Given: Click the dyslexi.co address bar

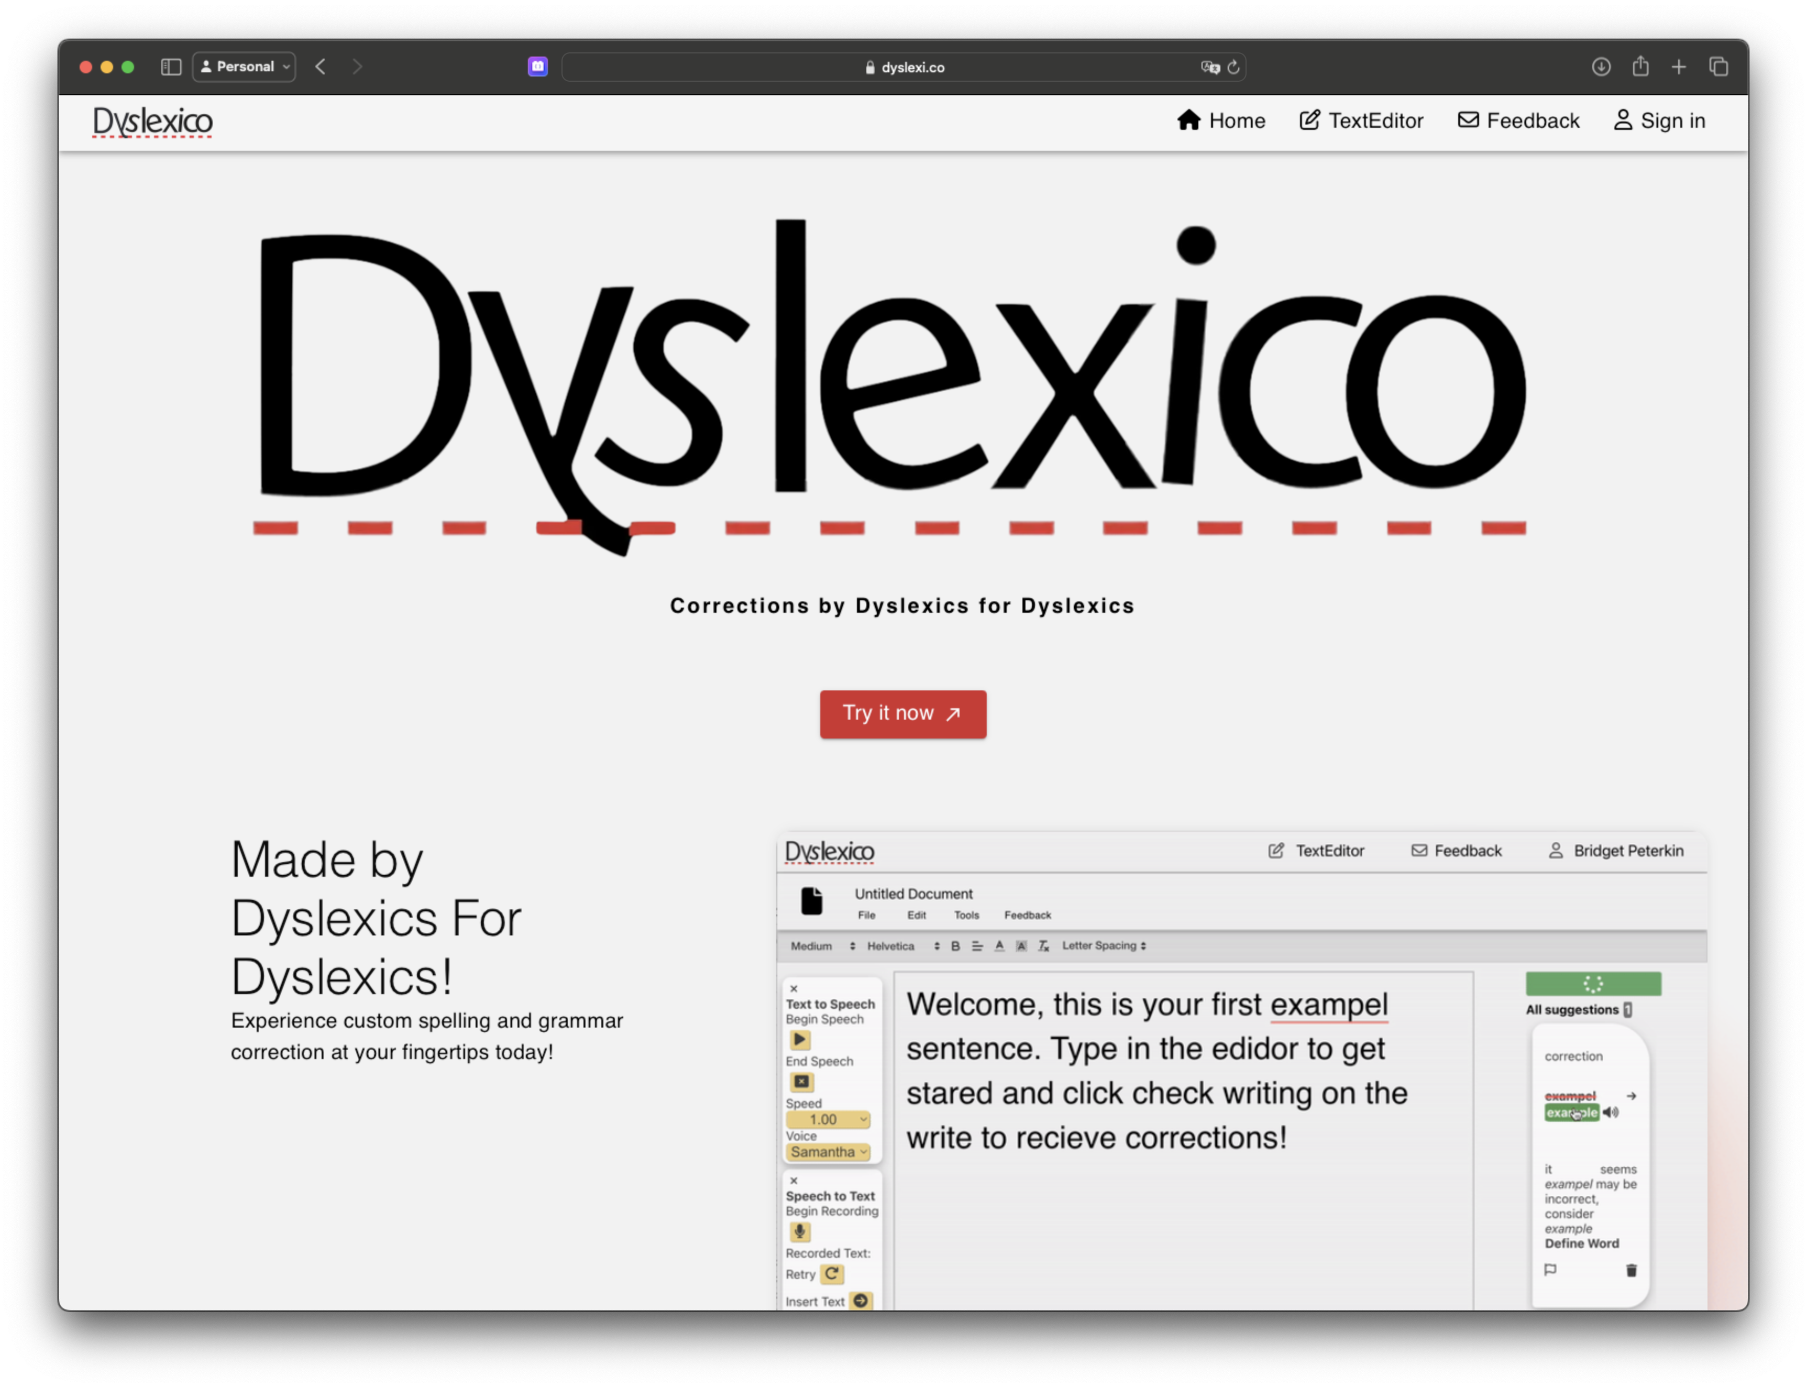Looking at the screenshot, I should pyautogui.click(x=903, y=67).
